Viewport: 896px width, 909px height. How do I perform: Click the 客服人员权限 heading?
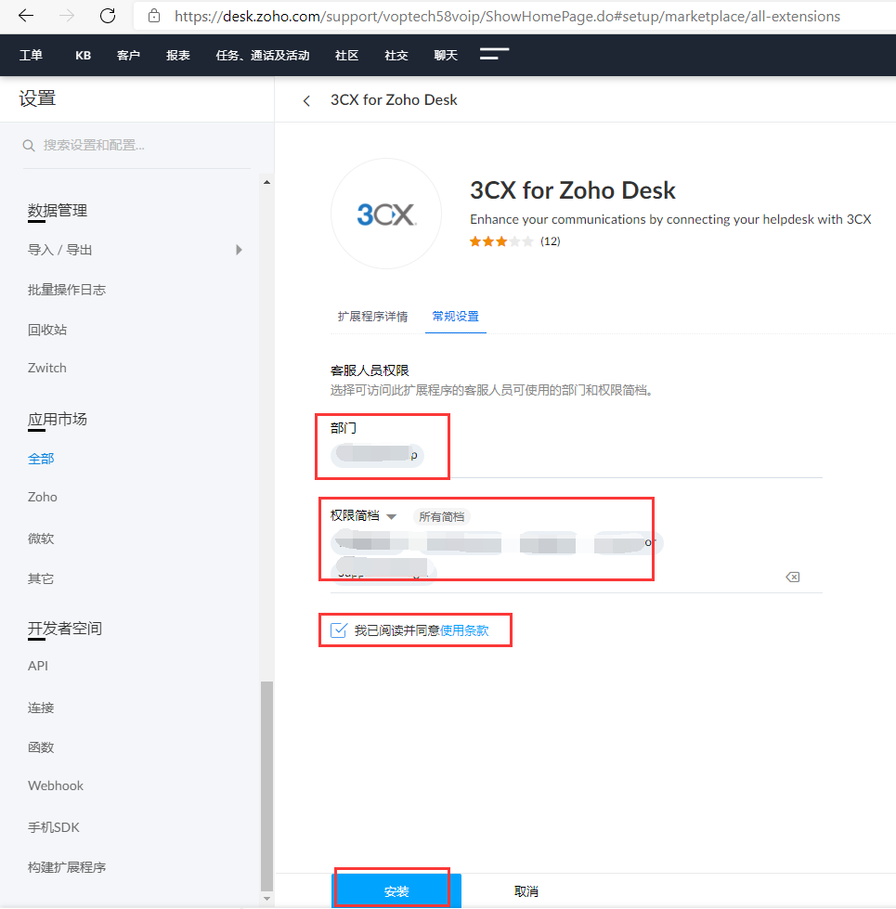tap(370, 370)
